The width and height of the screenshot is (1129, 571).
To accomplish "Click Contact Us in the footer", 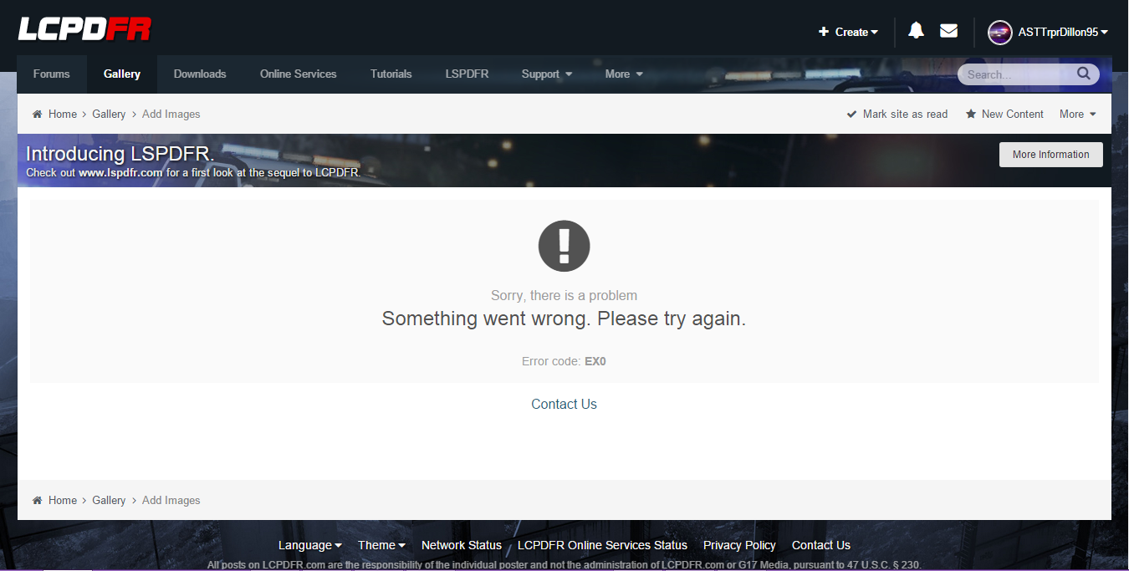I will click(x=821, y=545).
